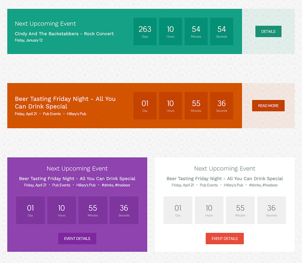
Task: Click the 10 Hours box in the green banner
Action: point(170,31)
